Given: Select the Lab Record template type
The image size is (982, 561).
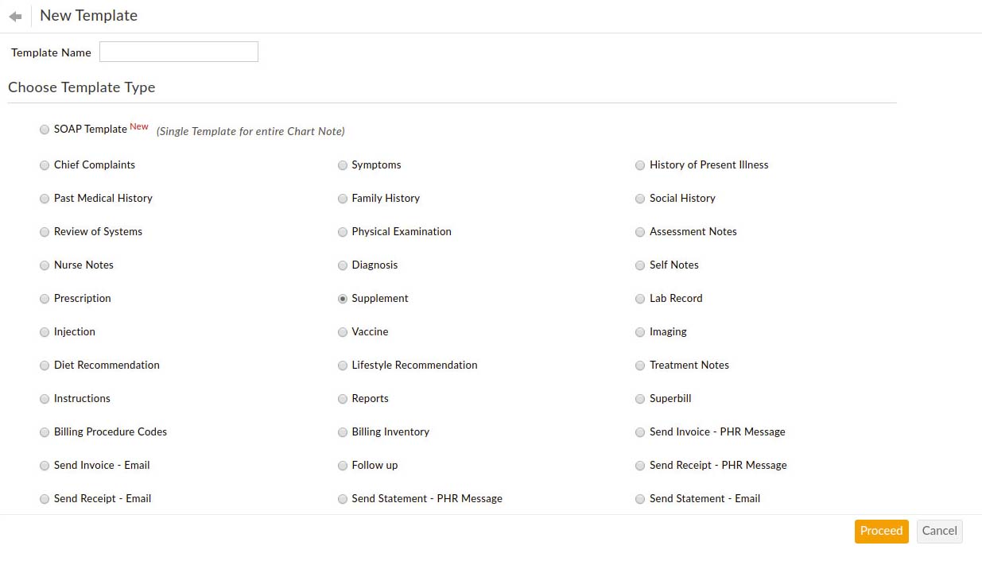Looking at the screenshot, I should [640, 299].
